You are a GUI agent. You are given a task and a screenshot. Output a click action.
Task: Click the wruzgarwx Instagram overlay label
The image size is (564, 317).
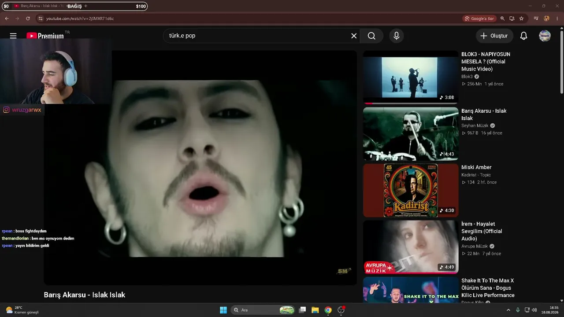click(x=22, y=110)
